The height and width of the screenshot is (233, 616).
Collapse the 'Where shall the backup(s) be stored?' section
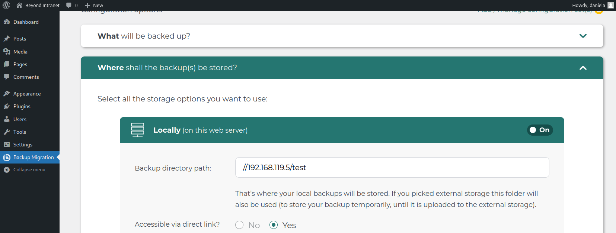point(583,68)
